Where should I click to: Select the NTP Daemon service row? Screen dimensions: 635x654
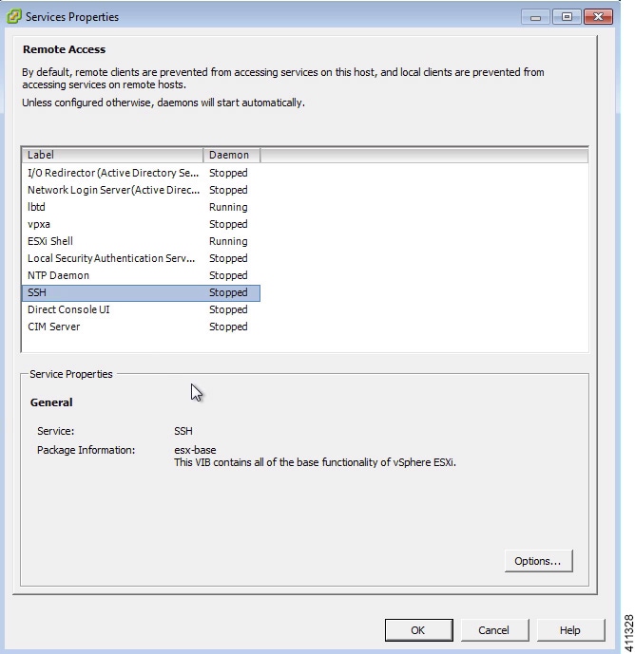[x=141, y=275]
